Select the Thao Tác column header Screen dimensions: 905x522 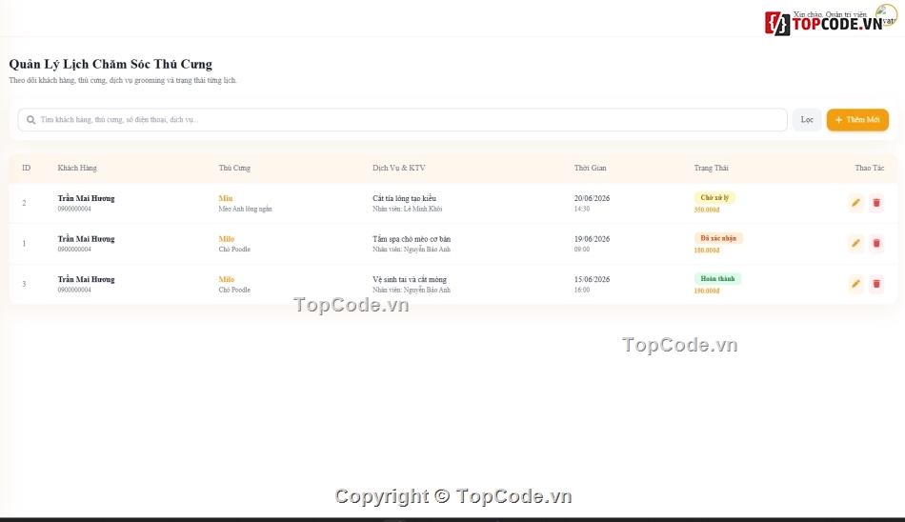[x=869, y=168]
